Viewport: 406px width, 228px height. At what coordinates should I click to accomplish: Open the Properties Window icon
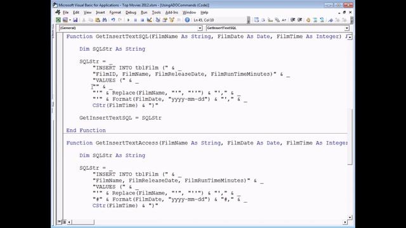click(165, 20)
